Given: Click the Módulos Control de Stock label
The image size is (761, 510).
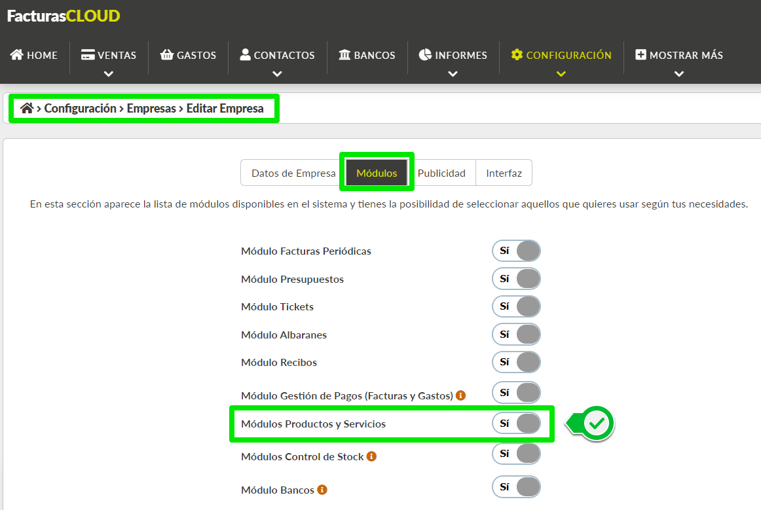Looking at the screenshot, I should pyautogui.click(x=303, y=456).
